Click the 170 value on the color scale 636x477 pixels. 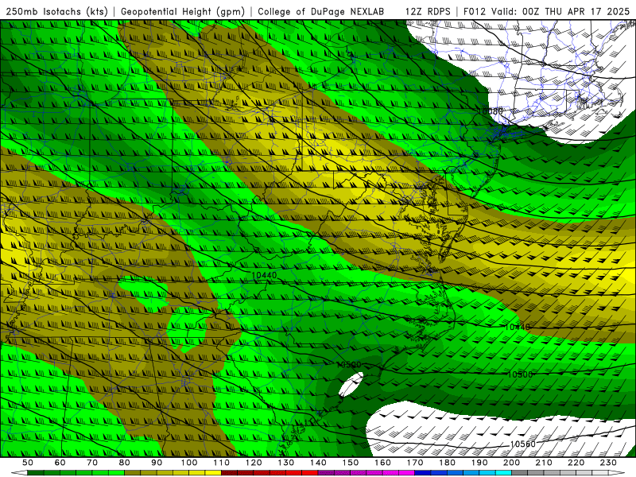[415, 463]
